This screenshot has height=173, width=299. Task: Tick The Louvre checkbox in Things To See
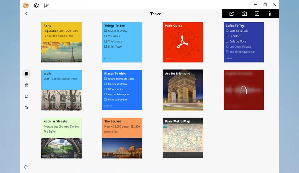[106, 41]
